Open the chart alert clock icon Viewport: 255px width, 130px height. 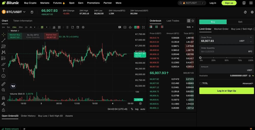(78, 27)
